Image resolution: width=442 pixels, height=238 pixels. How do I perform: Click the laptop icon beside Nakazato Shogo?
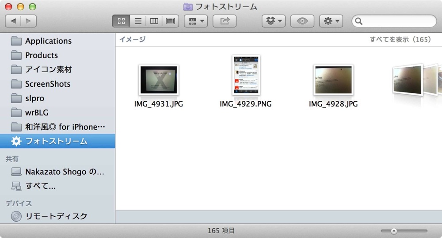coord(16,172)
